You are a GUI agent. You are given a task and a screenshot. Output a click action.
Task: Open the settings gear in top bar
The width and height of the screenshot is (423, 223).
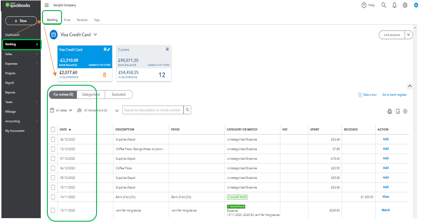pos(405,5)
